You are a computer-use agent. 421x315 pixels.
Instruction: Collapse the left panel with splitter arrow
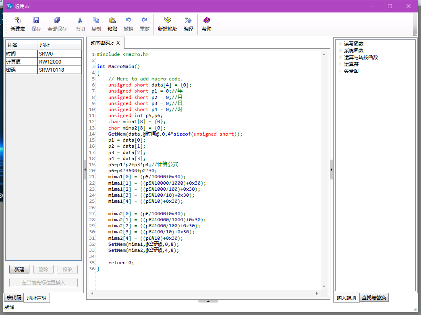pos(85,170)
